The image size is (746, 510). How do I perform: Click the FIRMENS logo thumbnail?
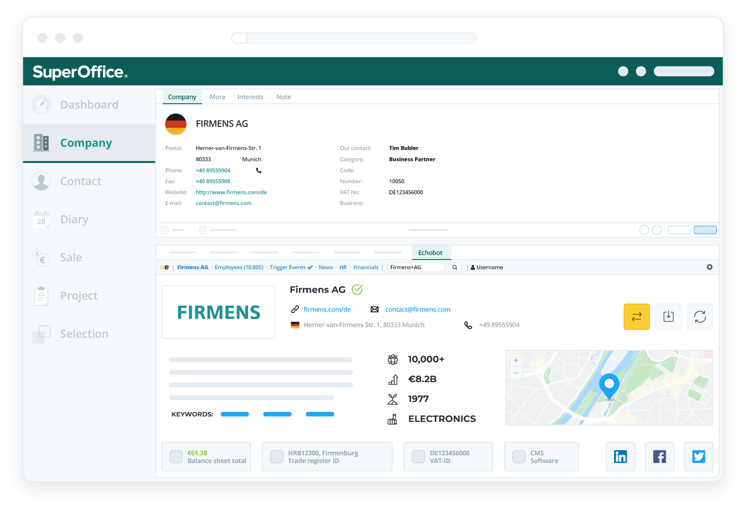click(x=219, y=312)
